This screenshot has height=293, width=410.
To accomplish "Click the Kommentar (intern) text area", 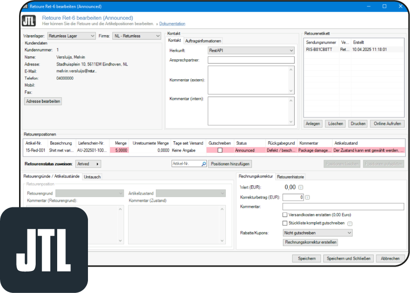I will pos(251,111).
